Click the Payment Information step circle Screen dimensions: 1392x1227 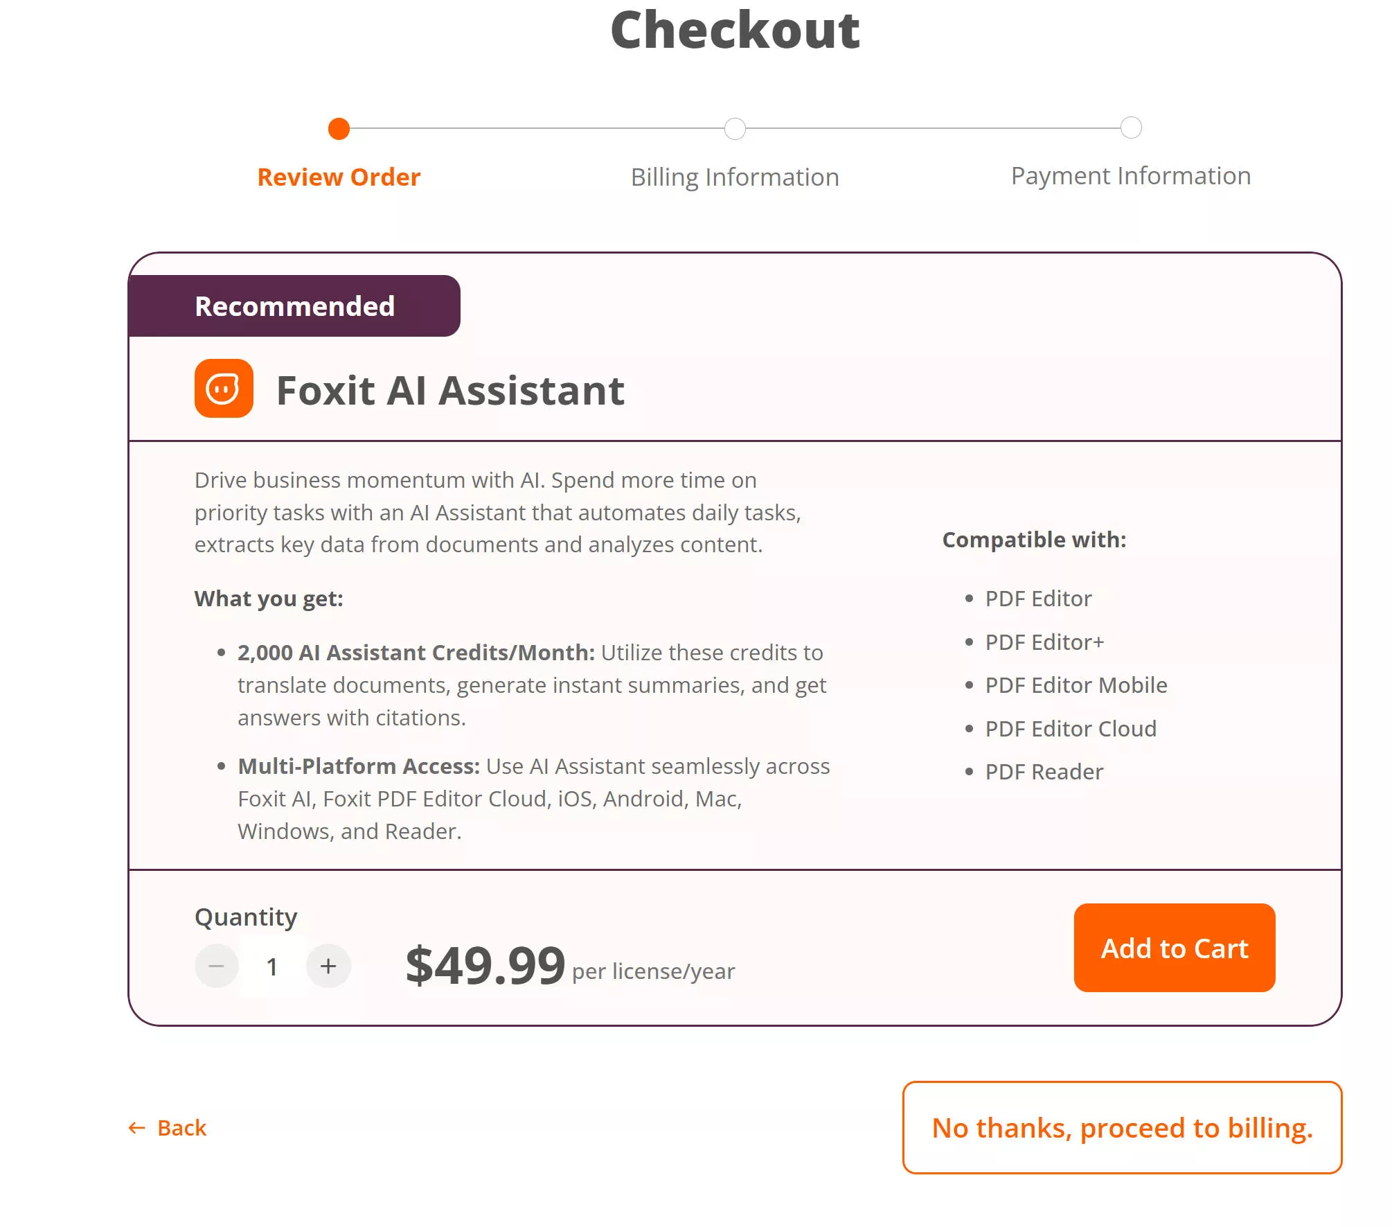pos(1131,128)
